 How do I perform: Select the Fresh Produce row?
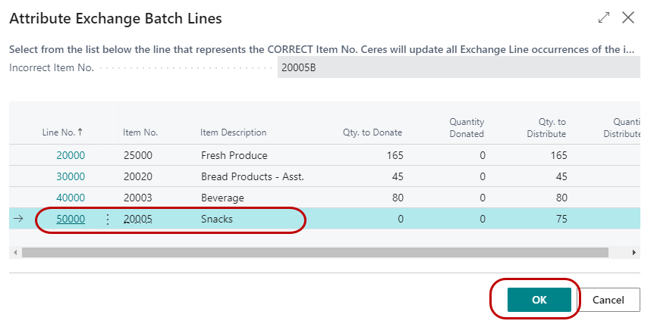tap(234, 155)
